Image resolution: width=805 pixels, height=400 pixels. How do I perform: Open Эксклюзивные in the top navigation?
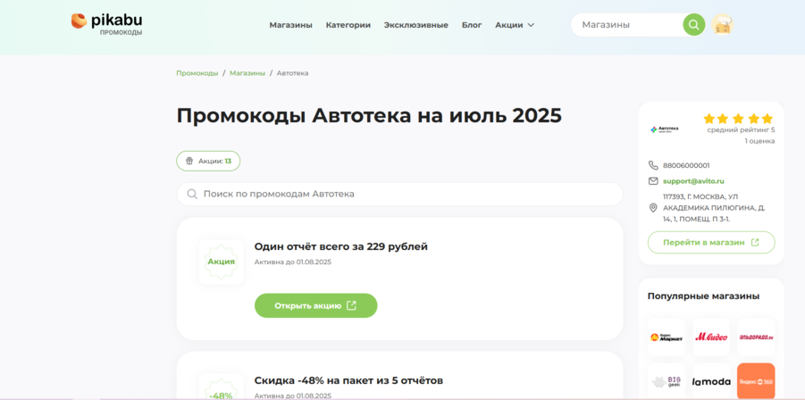pyautogui.click(x=415, y=25)
